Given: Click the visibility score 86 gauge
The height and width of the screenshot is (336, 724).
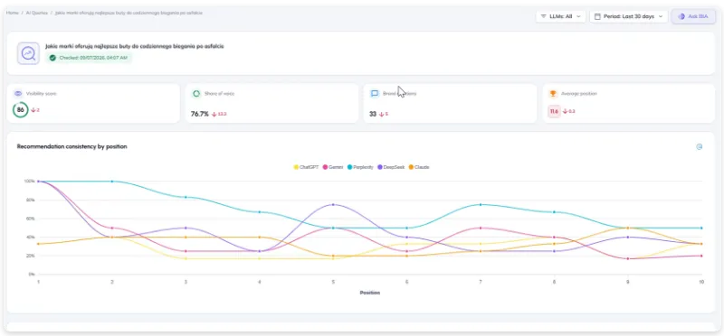Looking at the screenshot, I should [20, 110].
